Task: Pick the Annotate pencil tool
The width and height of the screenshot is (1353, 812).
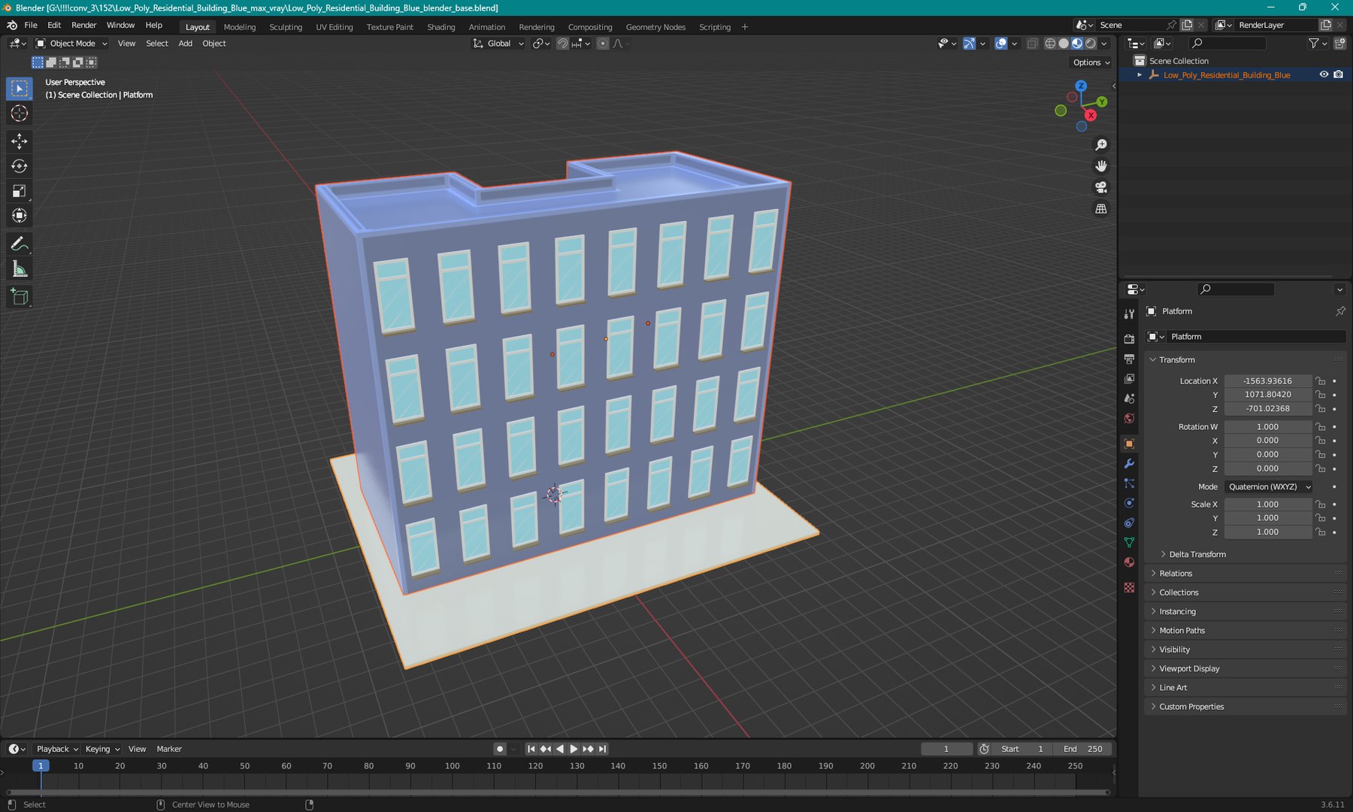Action: [20, 244]
